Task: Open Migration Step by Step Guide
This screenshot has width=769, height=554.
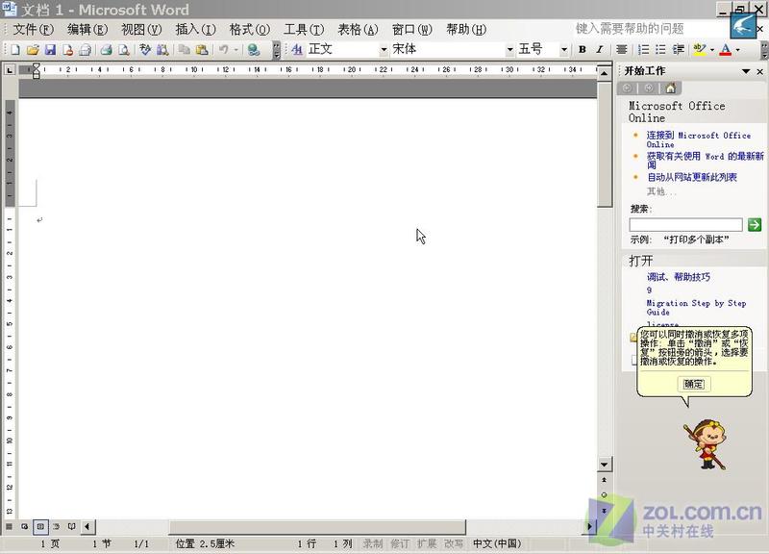Action: 696,308
